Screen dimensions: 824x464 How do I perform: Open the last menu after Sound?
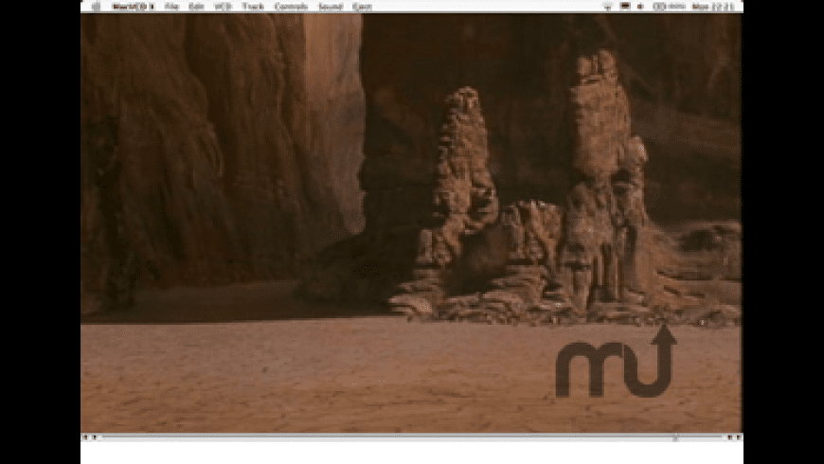pos(362,7)
